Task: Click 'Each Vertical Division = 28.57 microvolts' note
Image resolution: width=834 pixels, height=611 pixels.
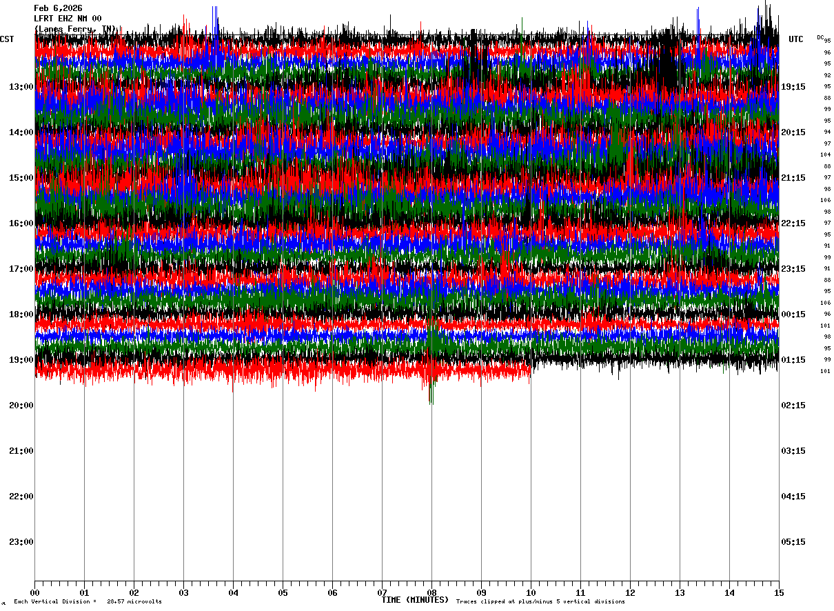Action: 88,602
